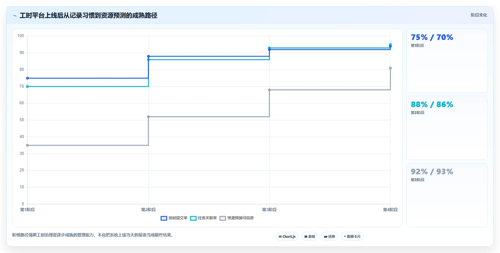Click the lightning icon beside the title
Image resolution: width=500 pixels, height=253 pixels.
tap(15, 16)
